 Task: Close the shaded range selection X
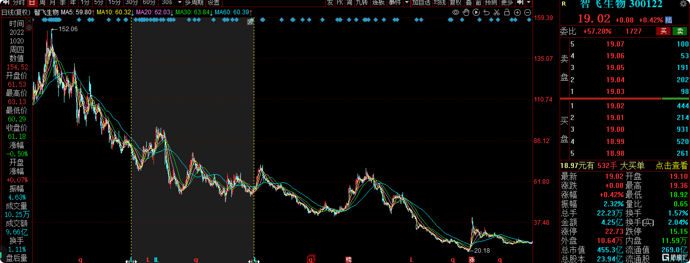pyautogui.click(x=250, y=22)
